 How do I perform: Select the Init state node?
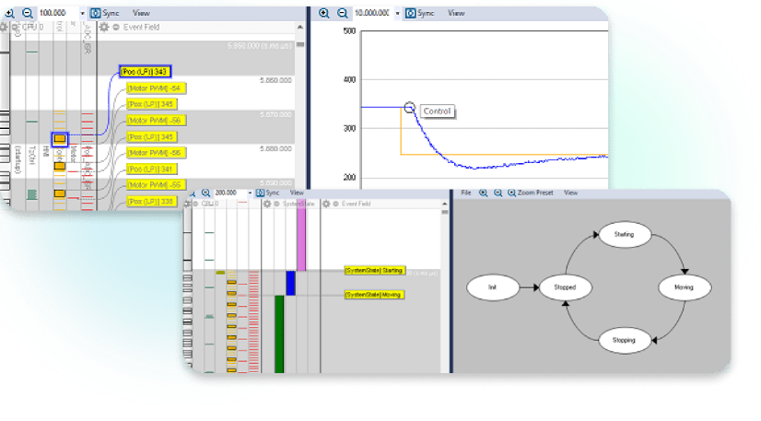pos(493,287)
